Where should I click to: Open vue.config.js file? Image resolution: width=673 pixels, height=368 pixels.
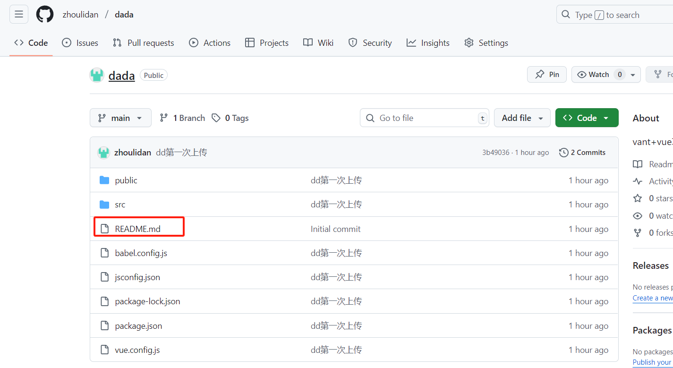(x=137, y=350)
